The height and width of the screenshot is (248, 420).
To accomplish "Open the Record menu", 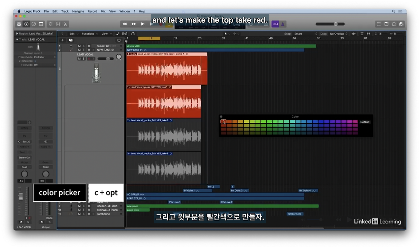I will coord(92,11).
